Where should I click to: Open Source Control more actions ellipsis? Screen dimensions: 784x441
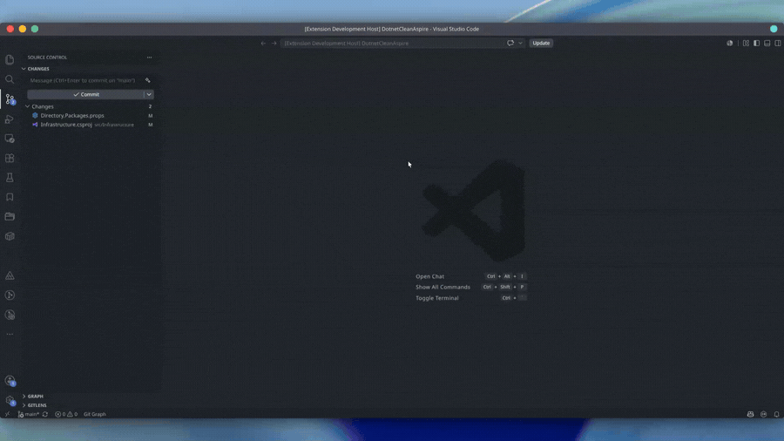coord(149,58)
